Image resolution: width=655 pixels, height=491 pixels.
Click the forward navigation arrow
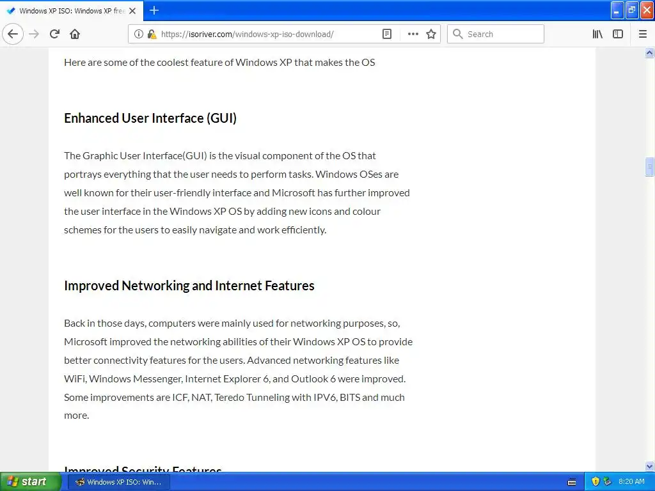point(34,35)
